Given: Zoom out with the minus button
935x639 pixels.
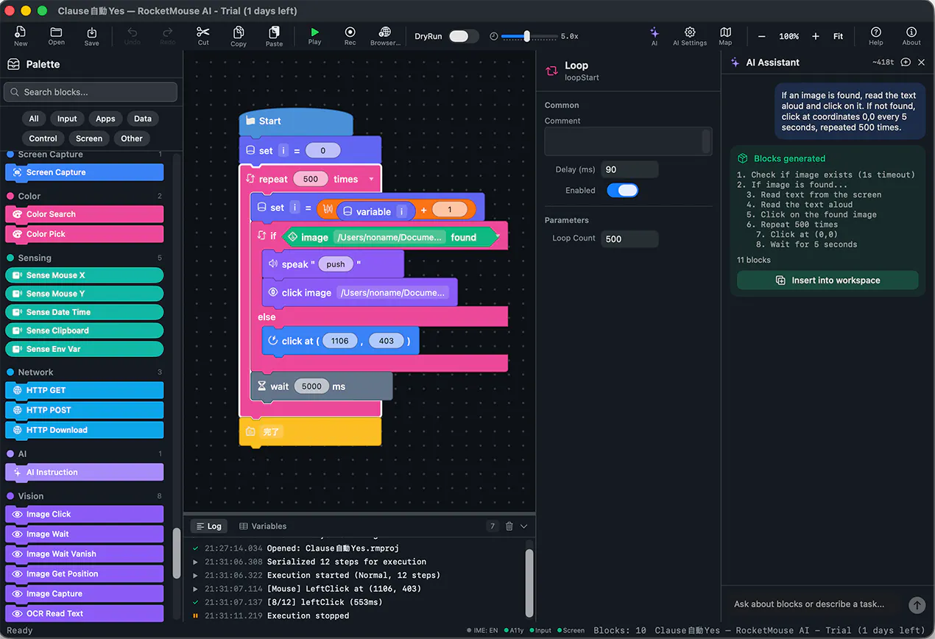Looking at the screenshot, I should (x=762, y=36).
